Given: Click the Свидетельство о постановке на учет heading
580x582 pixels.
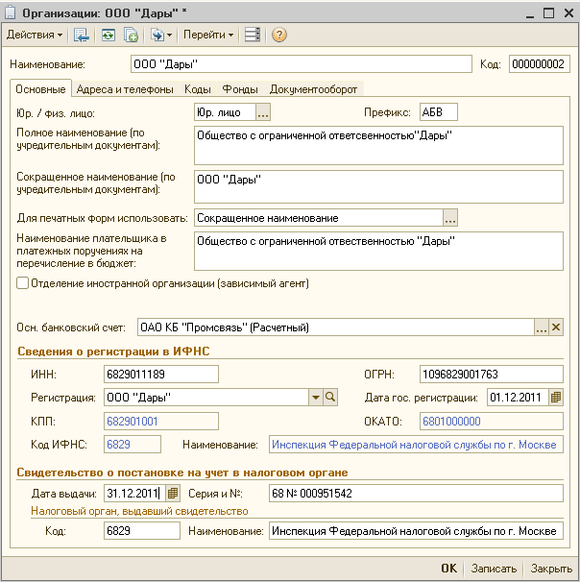Looking at the screenshot, I should coord(182,473).
